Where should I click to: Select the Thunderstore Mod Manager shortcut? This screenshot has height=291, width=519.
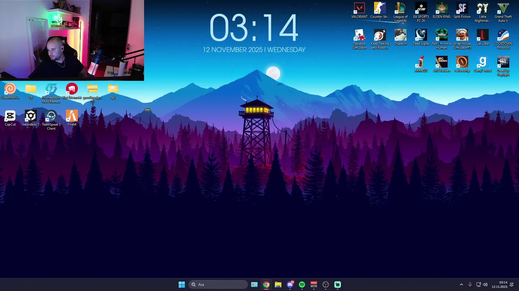point(51,93)
